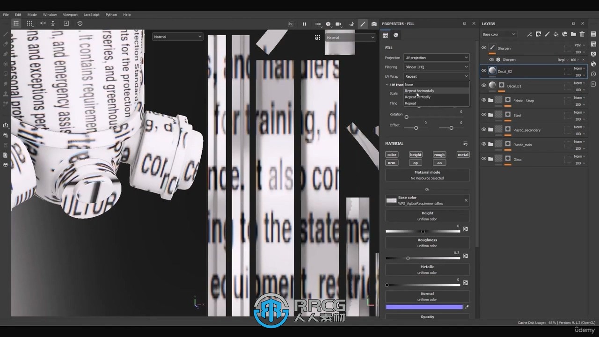Toggle the color channel button
This screenshot has height=337, width=599.
pos(392,154)
